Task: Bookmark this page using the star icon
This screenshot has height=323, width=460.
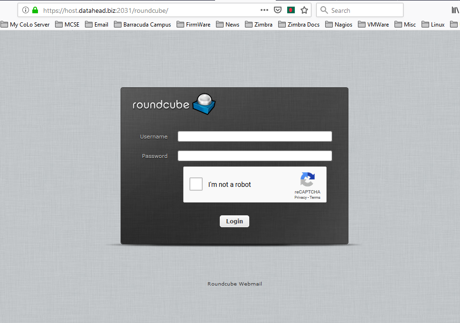Action: pyautogui.click(x=303, y=9)
